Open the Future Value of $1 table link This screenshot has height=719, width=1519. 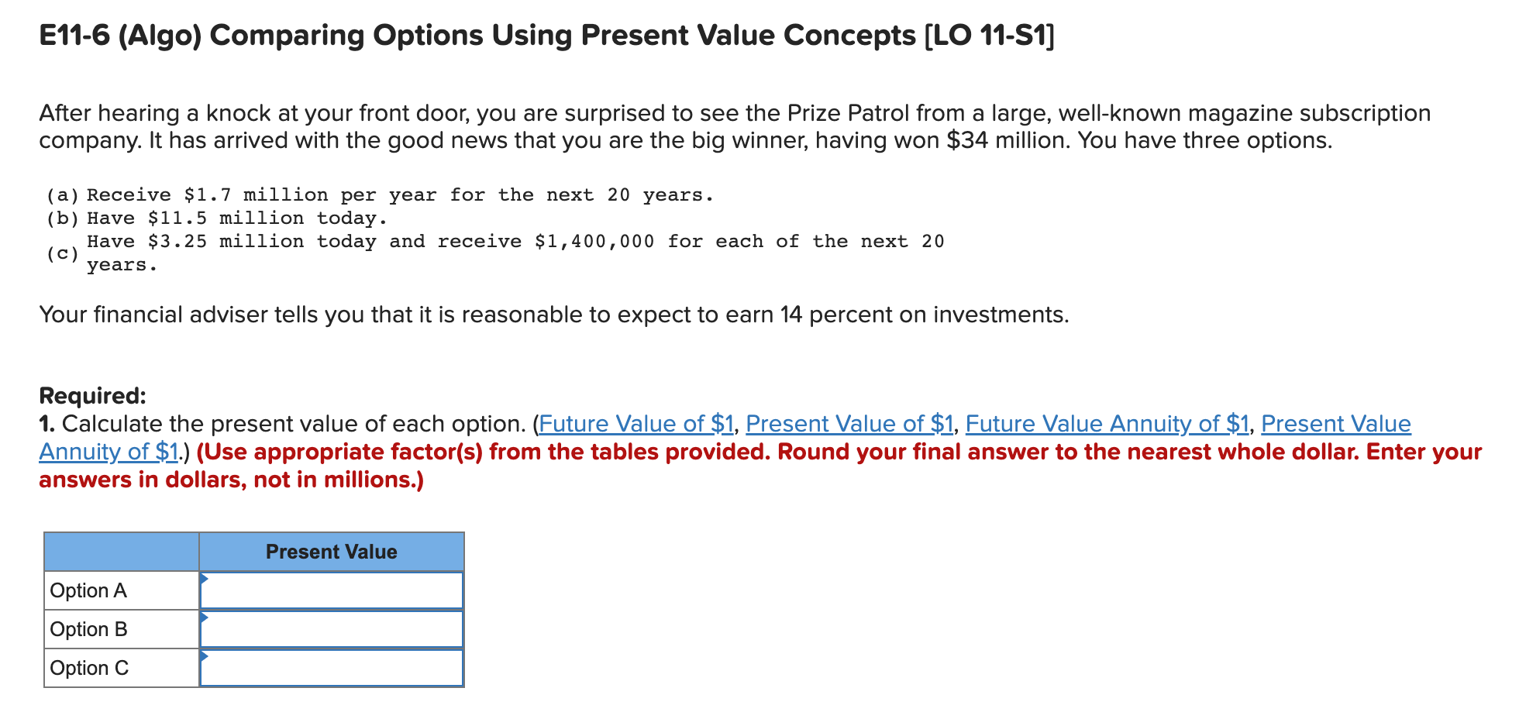pos(637,424)
